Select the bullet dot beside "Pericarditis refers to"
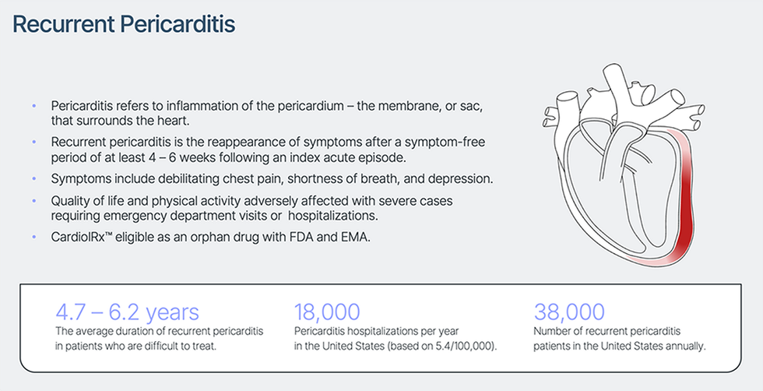This screenshot has height=391, width=763. click(33, 106)
